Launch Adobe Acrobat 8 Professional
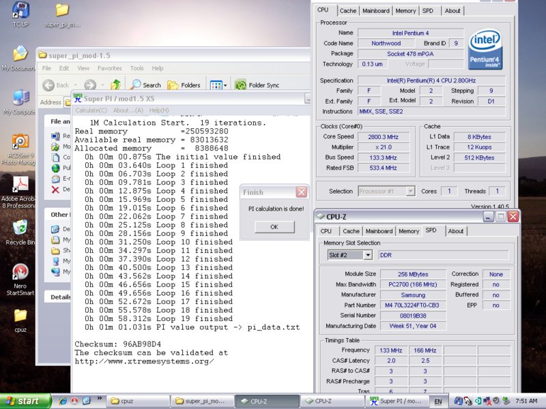The height and width of the screenshot is (409, 546). [19, 192]
